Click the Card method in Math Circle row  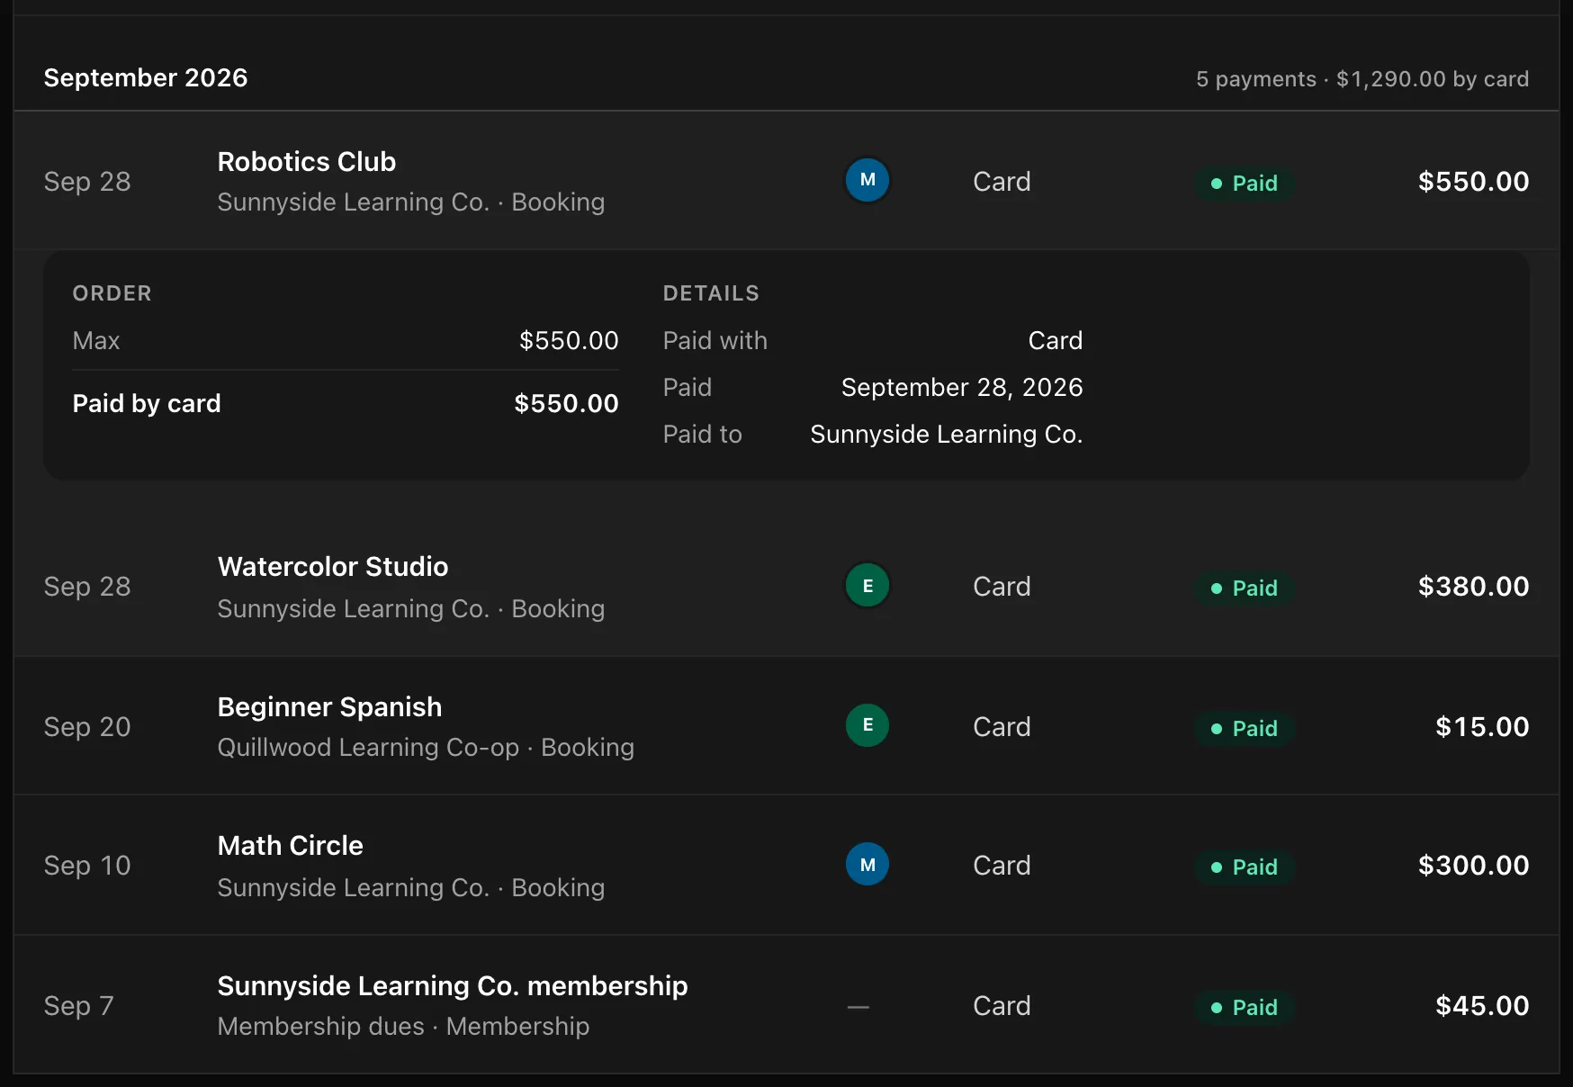pos(1002,865)
